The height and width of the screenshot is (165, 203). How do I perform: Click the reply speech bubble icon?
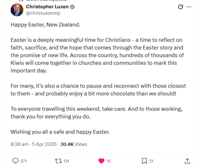tap(15, 161)
